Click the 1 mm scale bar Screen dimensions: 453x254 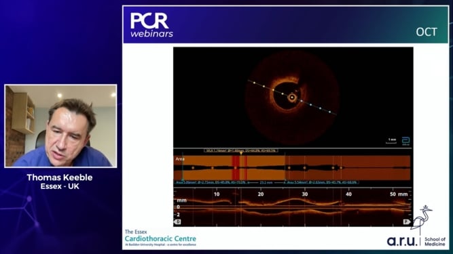392,140
